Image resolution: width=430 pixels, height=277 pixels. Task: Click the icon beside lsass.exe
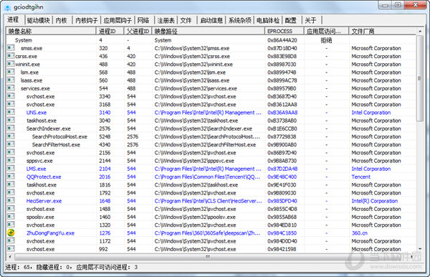point(11,80)
